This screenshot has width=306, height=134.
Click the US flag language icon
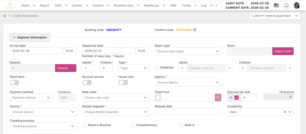276,5
